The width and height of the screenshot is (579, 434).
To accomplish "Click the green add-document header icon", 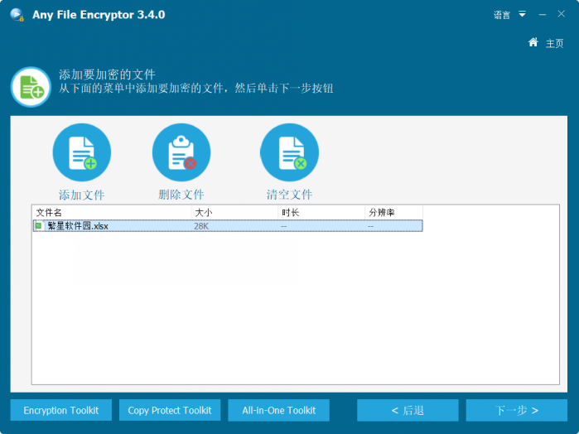I will pyautogui.click(x=31, y=87).
